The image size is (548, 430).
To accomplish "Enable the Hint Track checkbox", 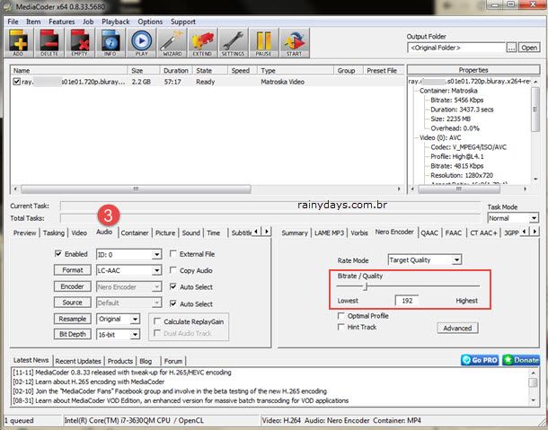I will (x=341, y=327).
